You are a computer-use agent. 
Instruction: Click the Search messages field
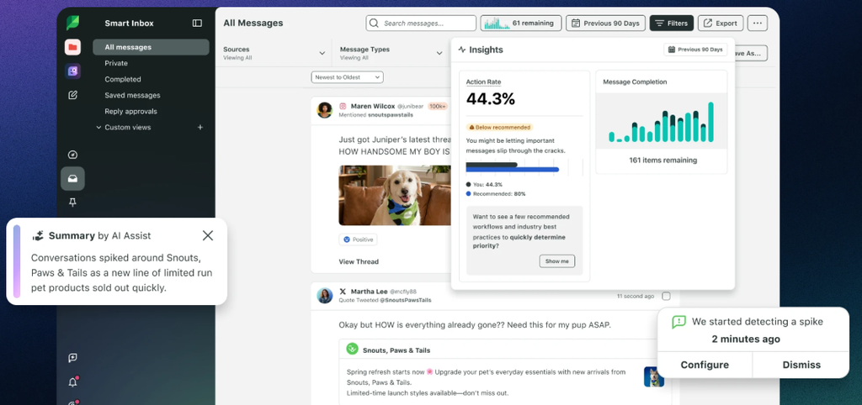(421, 23)
